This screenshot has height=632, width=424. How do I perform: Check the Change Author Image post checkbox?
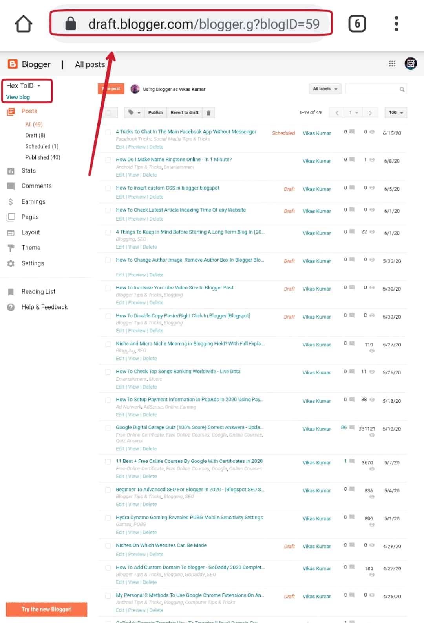click(x=108, y=260)
